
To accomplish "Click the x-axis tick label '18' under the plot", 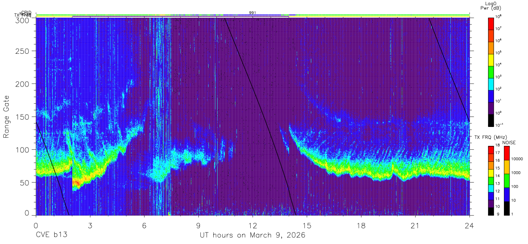I will coord(361,225).
